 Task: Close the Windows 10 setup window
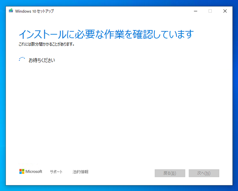[225, 11]
